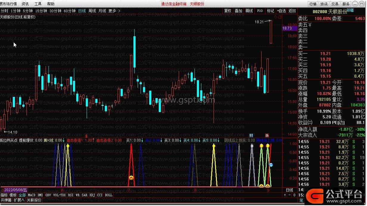Click the 财 info marker icon
The width and height of the screenshot is (367, 206).
251,135
